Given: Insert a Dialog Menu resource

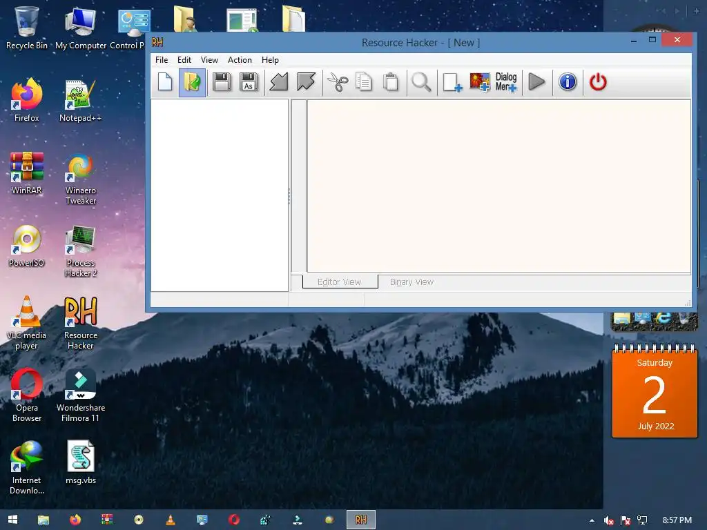Looking at the screenshot, I should [506, 82].
